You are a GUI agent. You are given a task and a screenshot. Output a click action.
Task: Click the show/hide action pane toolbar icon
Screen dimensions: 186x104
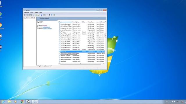point(44,15)
